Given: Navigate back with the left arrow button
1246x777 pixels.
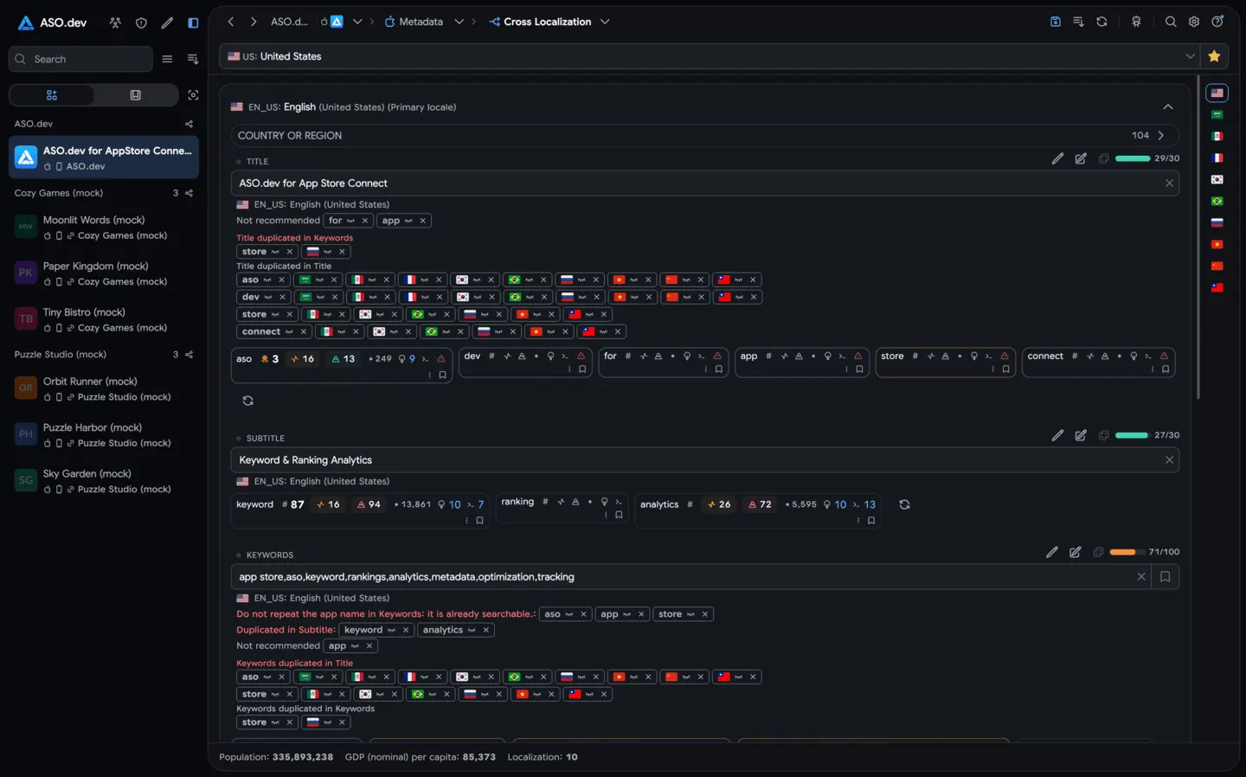Looking at the screenshot, I should 231,22.
